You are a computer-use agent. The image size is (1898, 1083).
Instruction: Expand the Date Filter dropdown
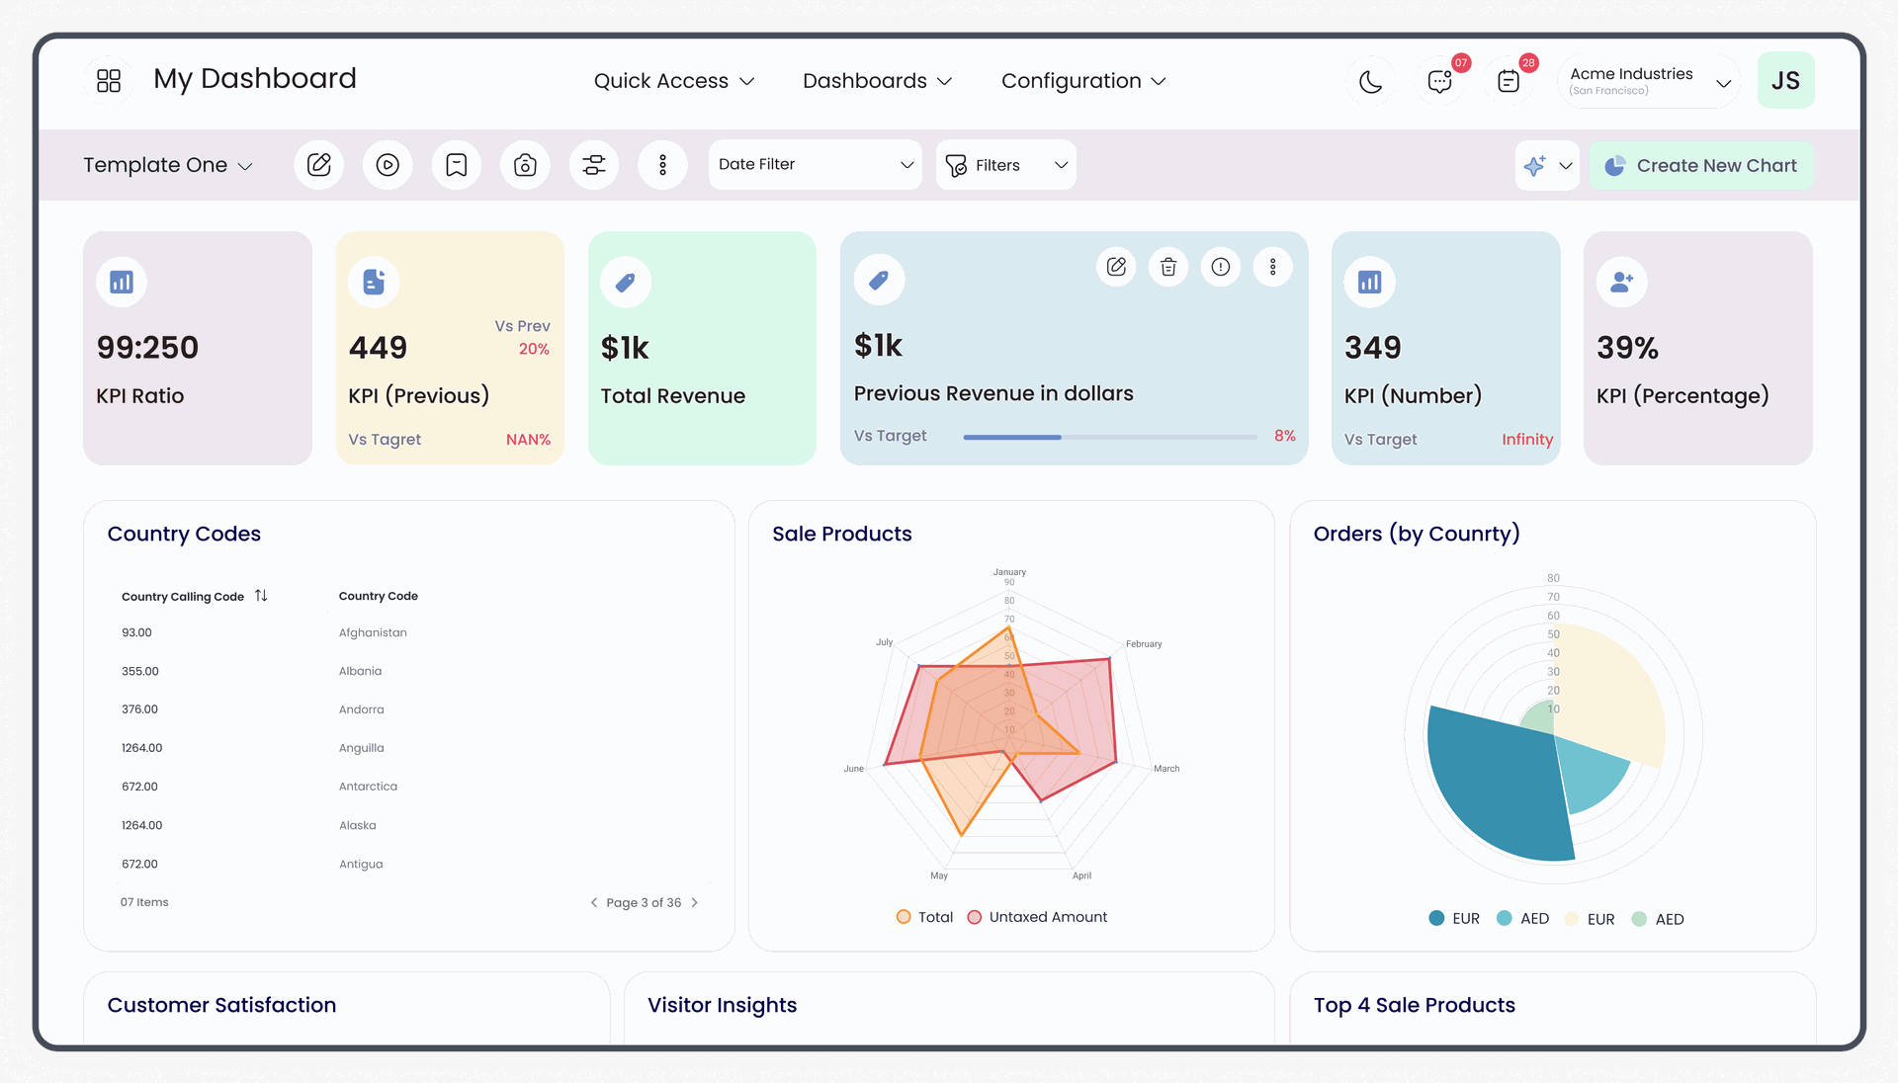(x=815, y=165)
